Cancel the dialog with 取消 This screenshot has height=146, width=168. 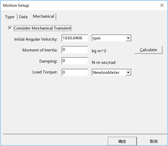(x=153, y=141)
